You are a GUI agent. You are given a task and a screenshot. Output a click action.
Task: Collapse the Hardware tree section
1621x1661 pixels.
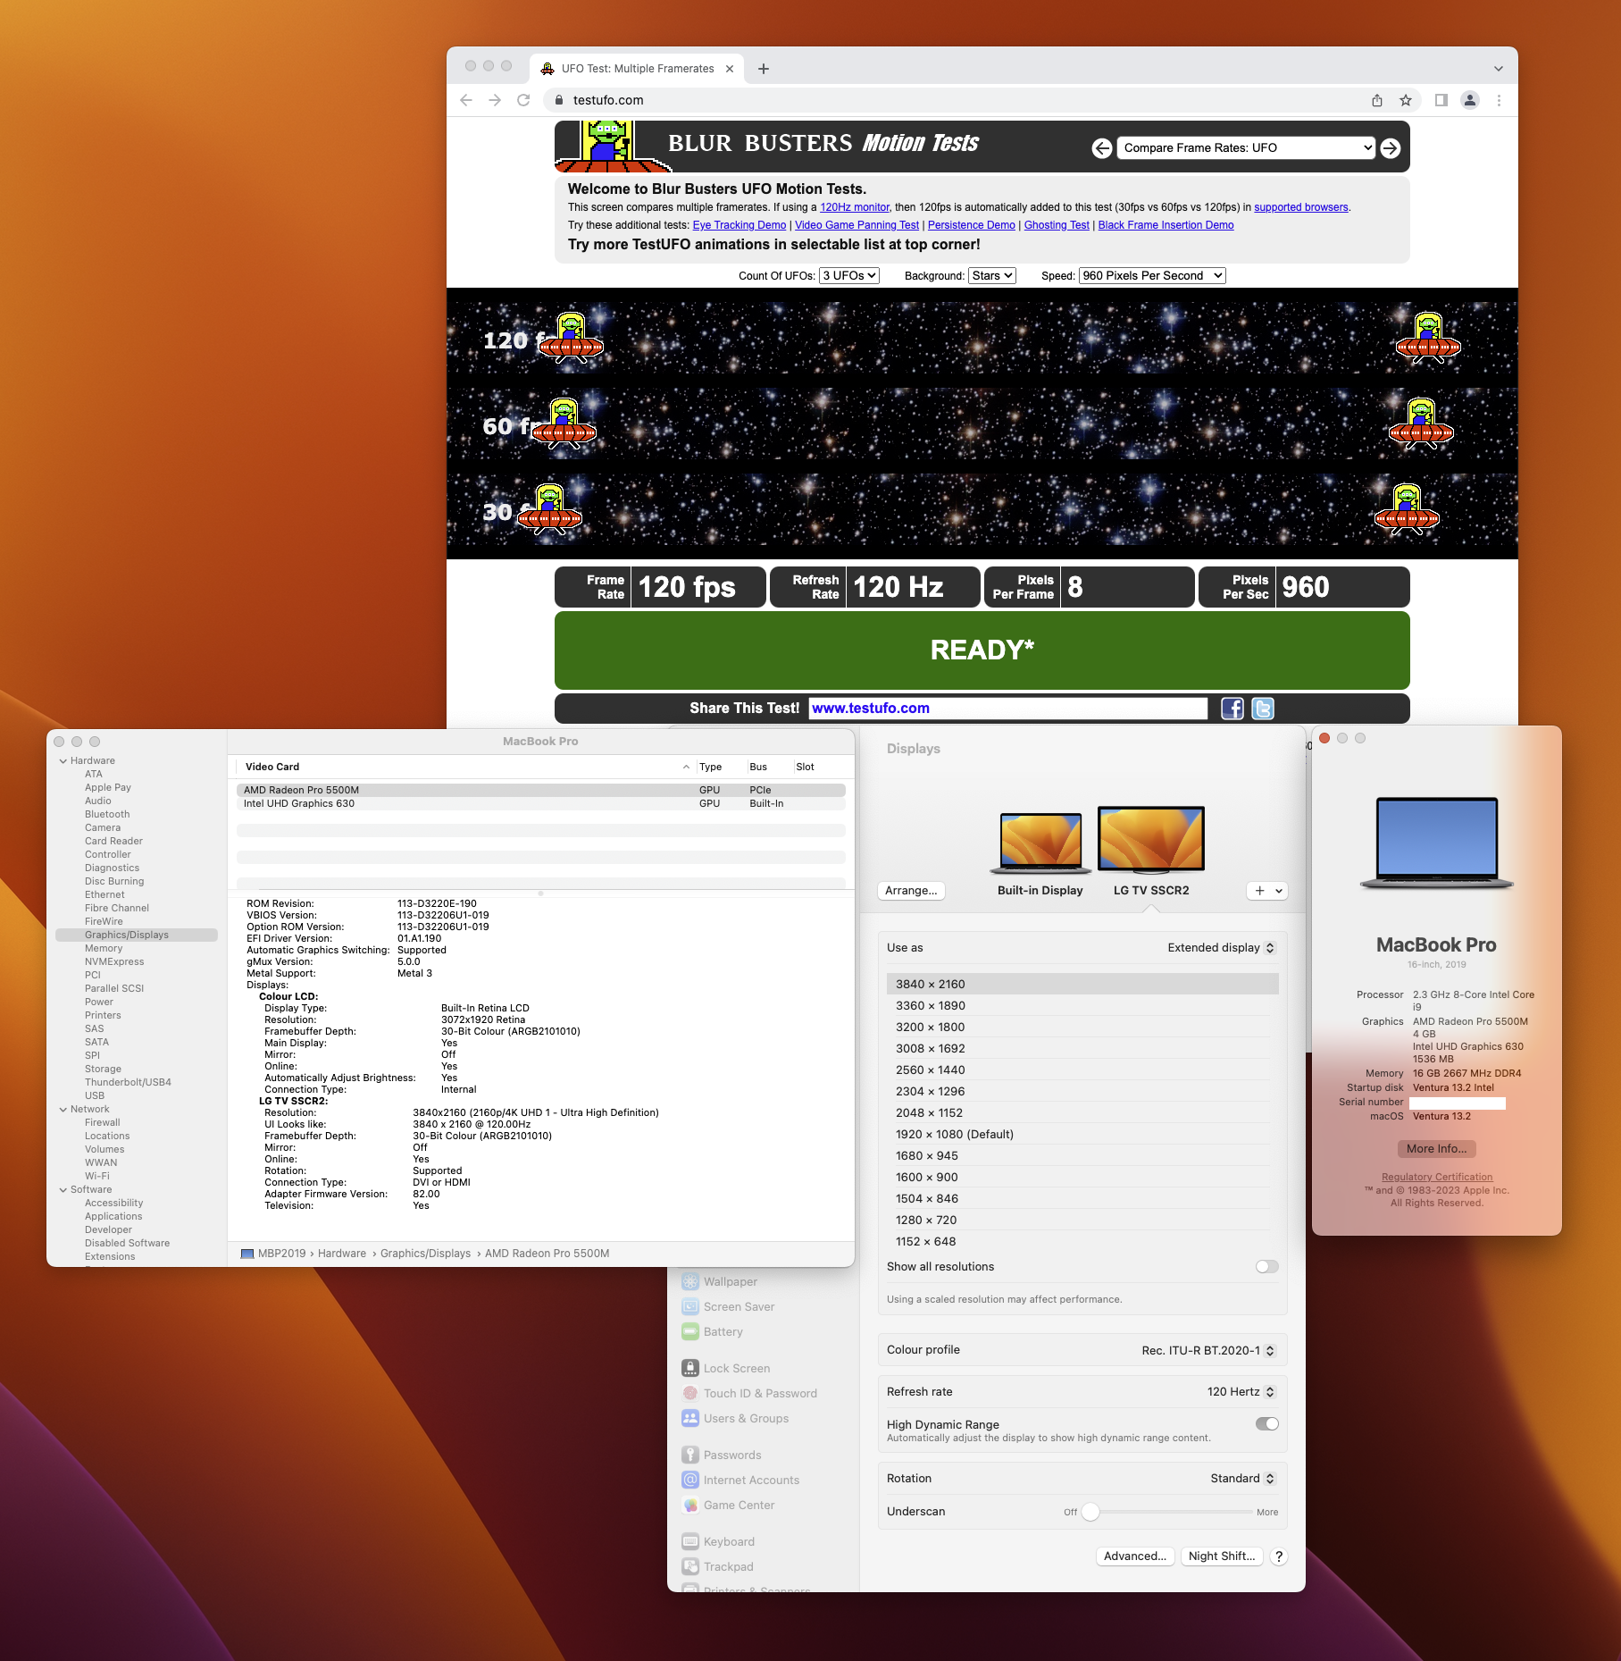[63, 761]
